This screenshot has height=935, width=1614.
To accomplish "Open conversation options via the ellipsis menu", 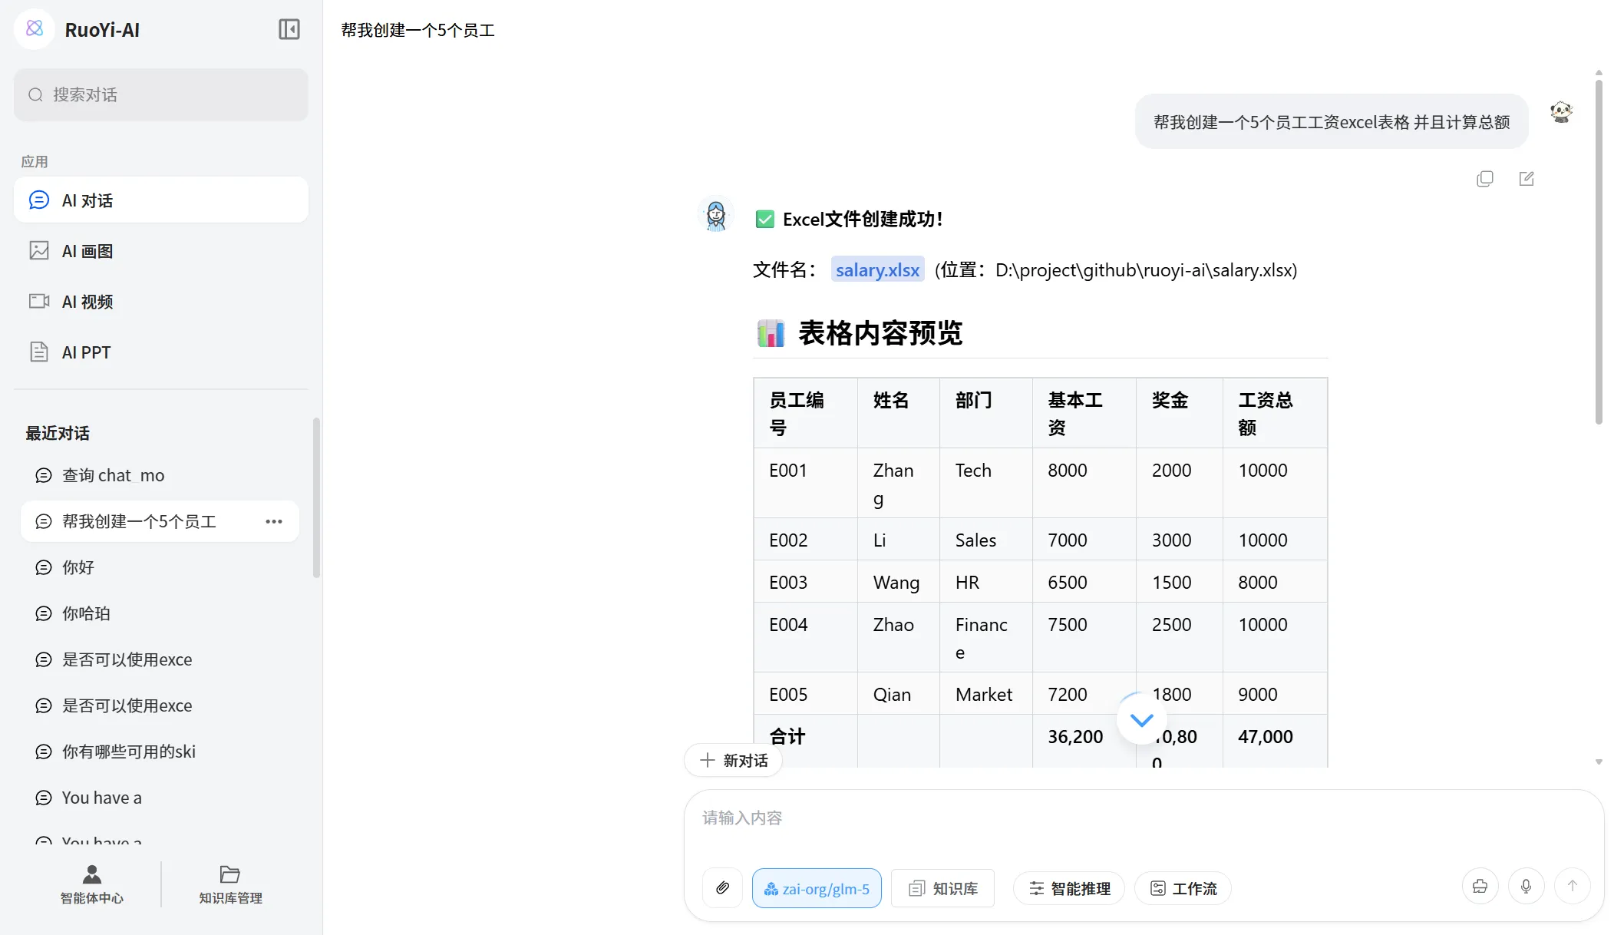I will 273,521.
